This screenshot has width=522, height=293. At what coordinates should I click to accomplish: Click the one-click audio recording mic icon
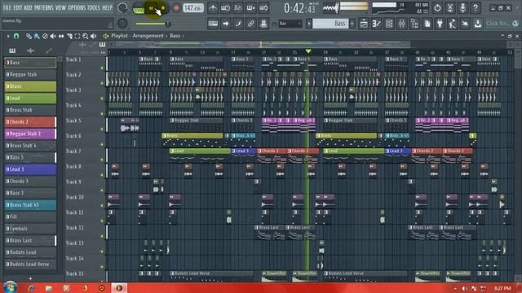(x=462, y=7)
